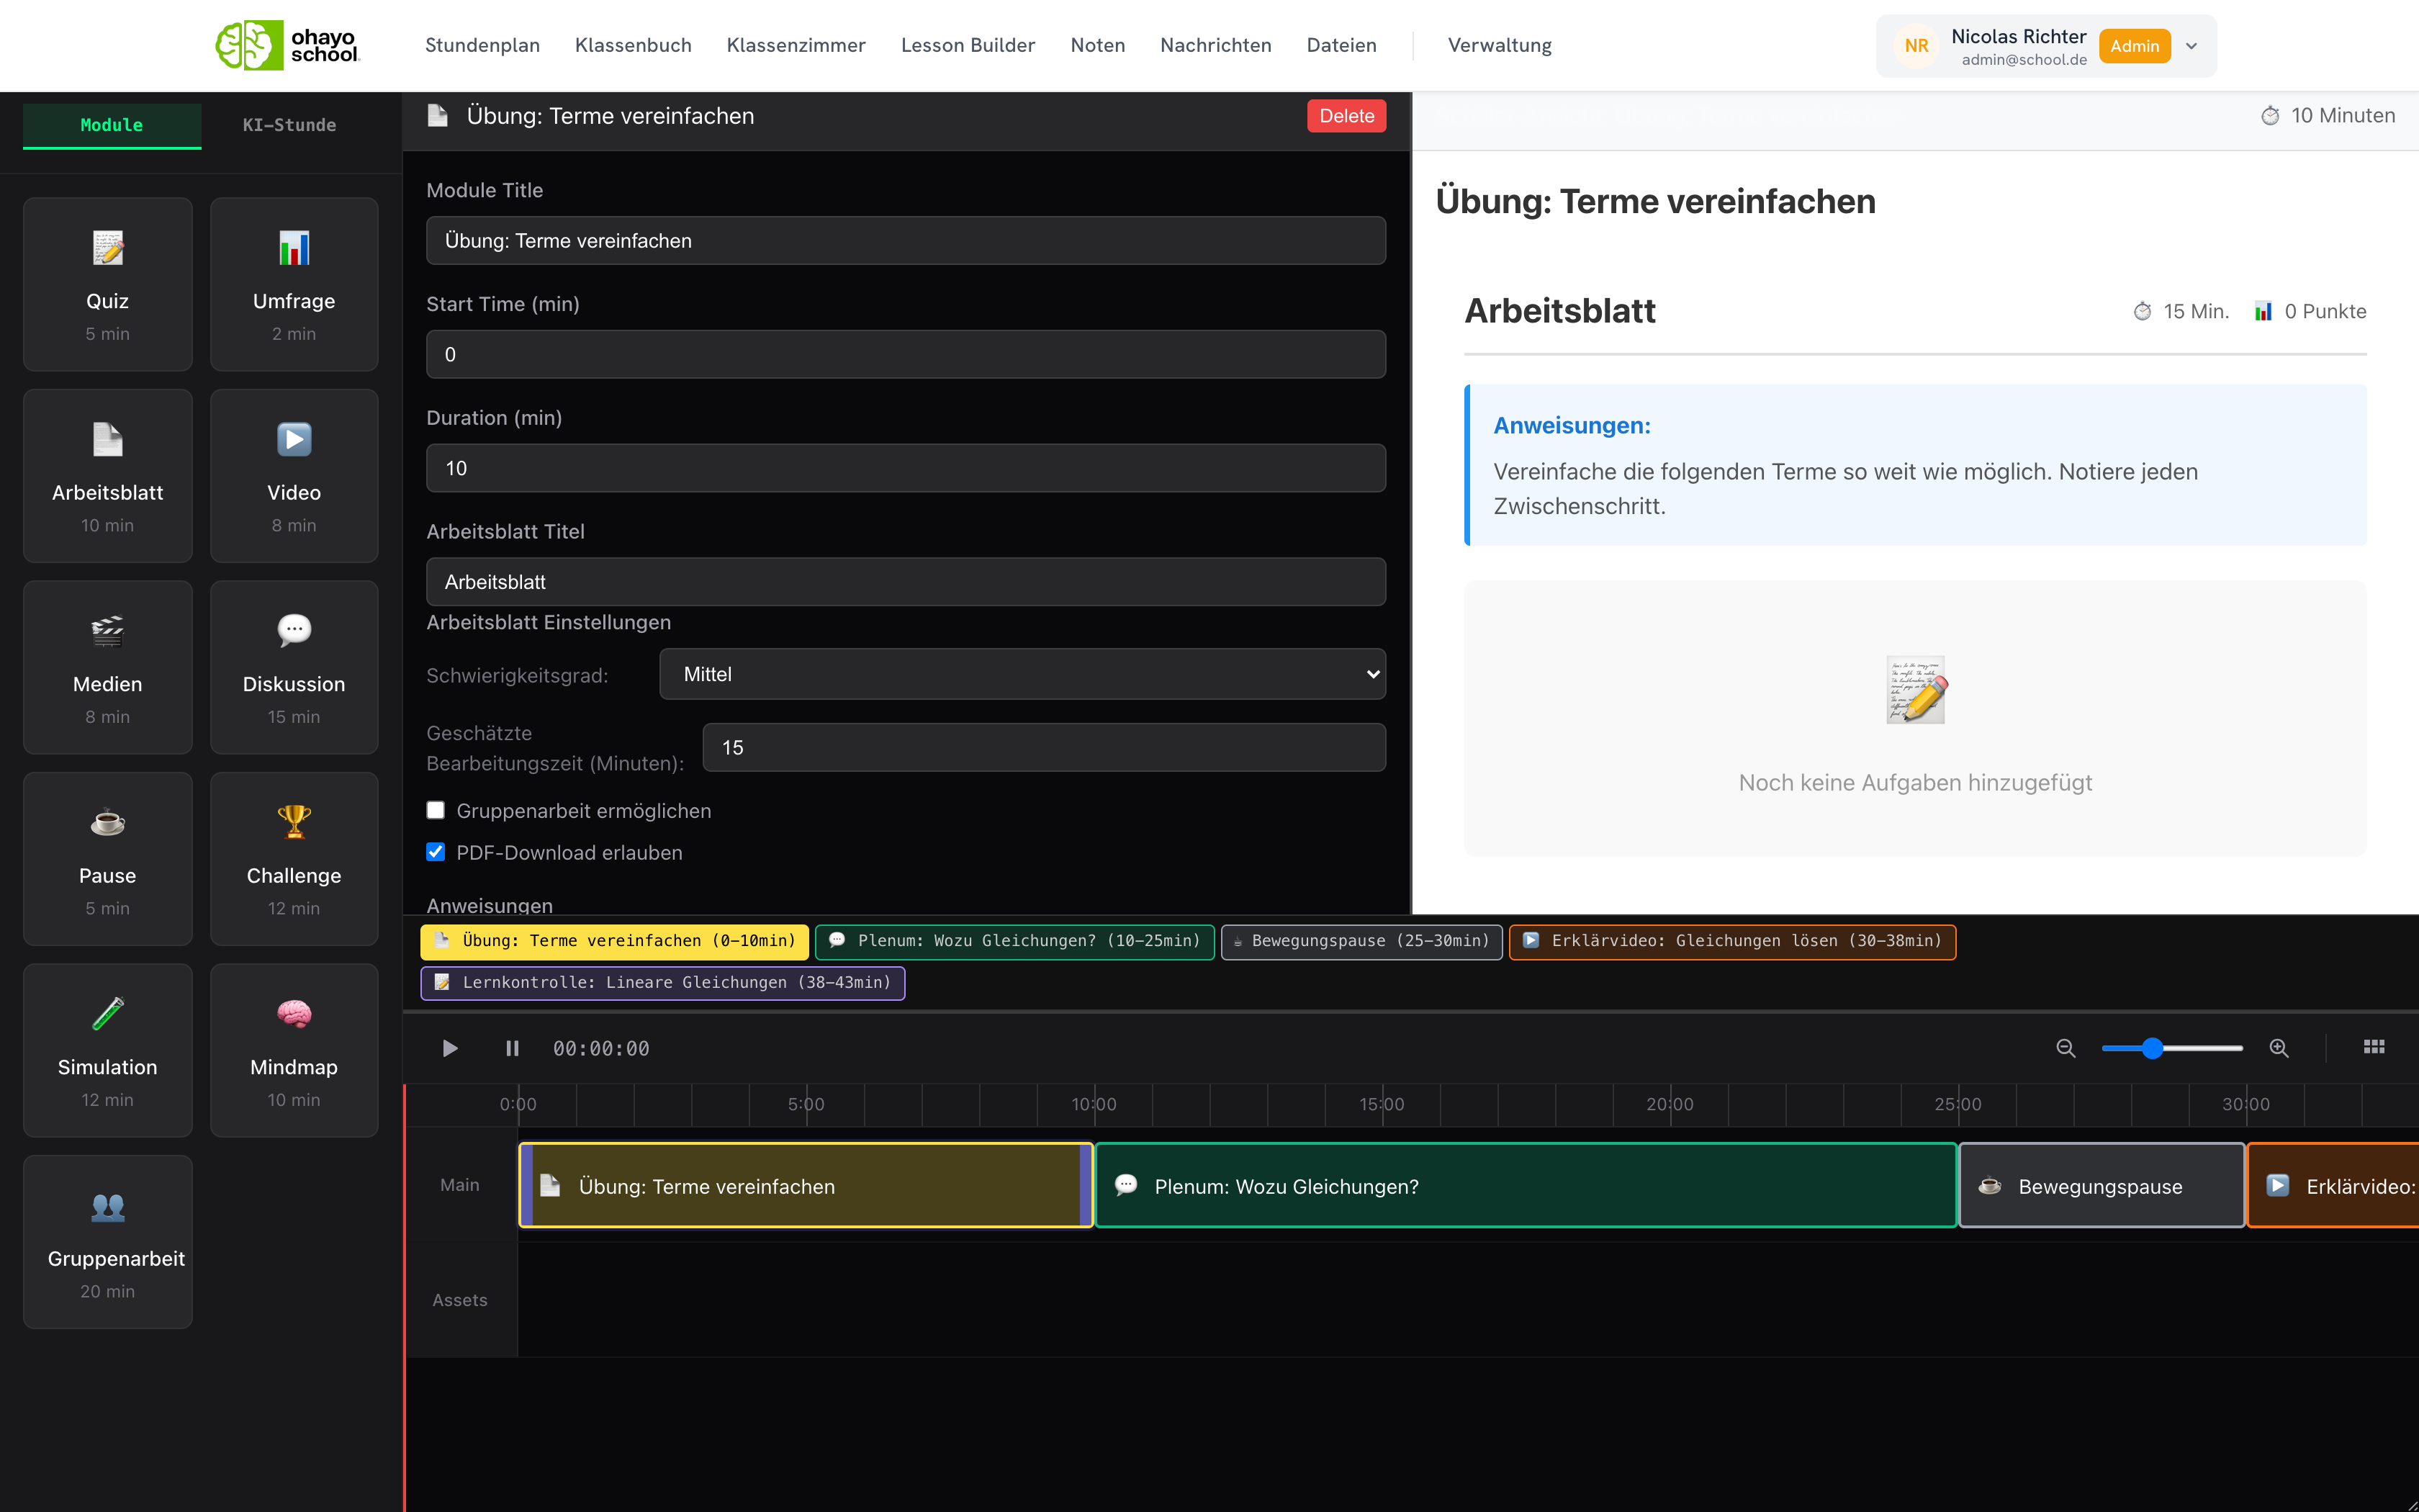Image resolution: width=2419 pixels, height=1512 pixels.
Task: Uncheck PDF-Download erlauben
Action: pyautogui.click(x=436, y=852)
